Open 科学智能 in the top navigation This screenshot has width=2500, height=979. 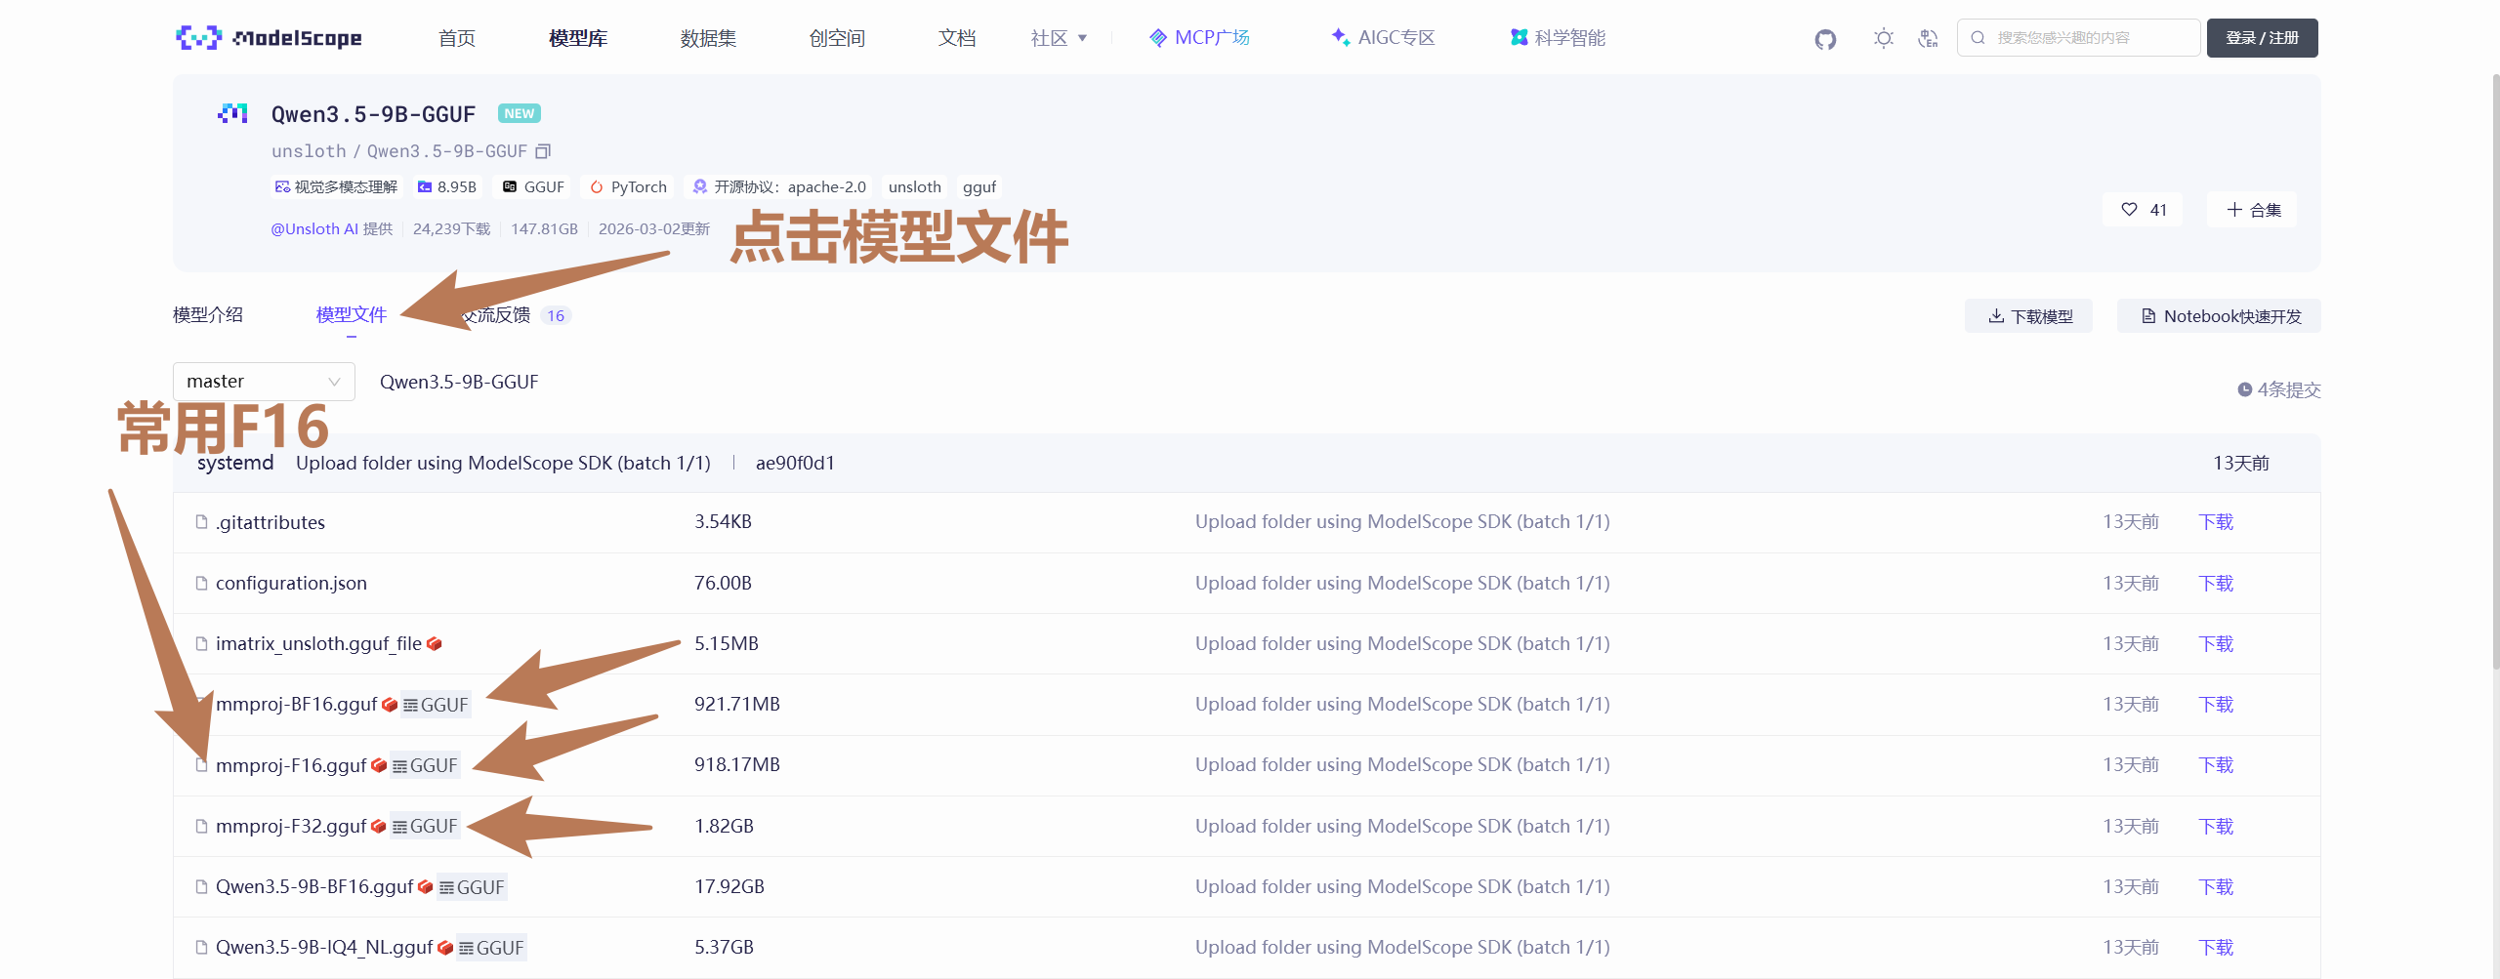1558,38
